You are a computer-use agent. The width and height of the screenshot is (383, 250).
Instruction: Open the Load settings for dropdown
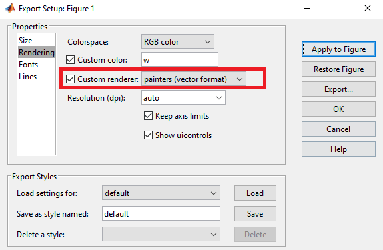pyautogui.click(x=161, y=193)
